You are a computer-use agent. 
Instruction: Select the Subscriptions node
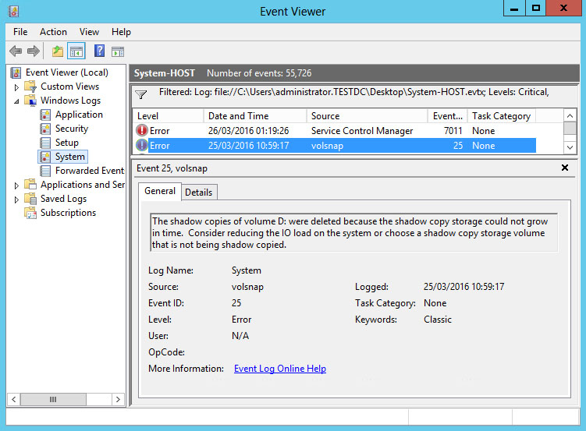tap(68, 213)
